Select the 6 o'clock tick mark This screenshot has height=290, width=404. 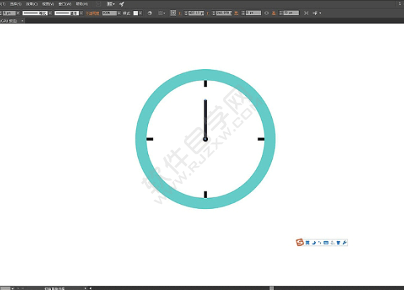[205, 195]
